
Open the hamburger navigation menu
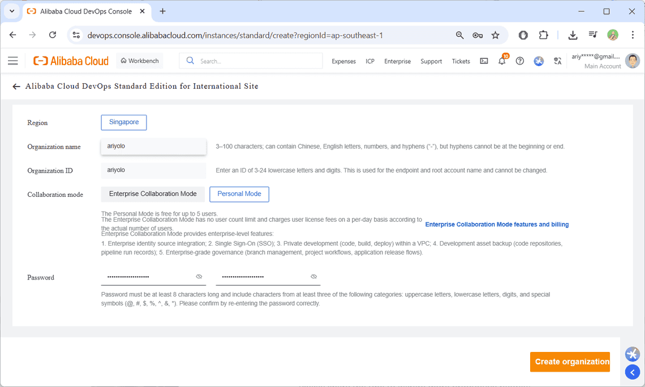(12, 61)
